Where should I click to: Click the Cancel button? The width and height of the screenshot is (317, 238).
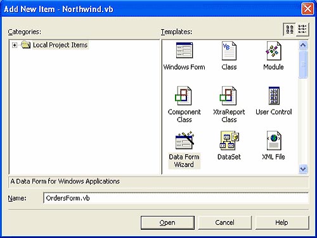[225, 223]
